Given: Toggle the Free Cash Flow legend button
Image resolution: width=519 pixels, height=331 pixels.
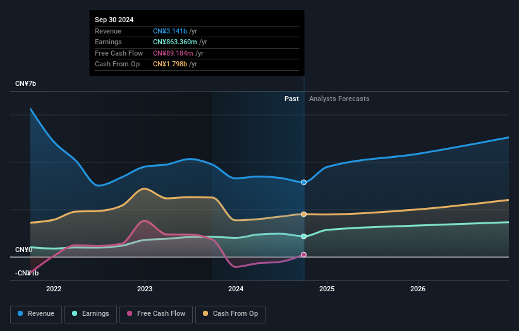Looking at the screenshot, I should (x=156, y=314).
